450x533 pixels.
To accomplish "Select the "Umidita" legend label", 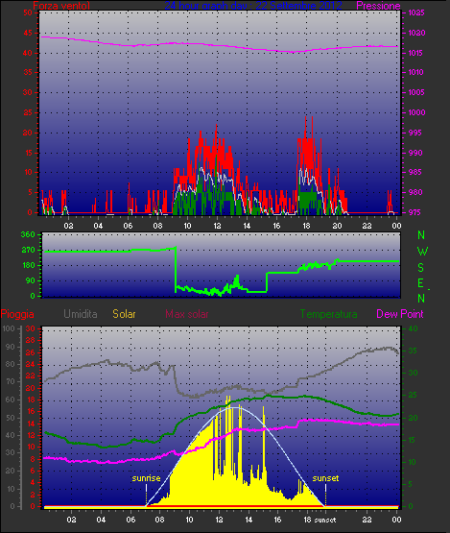I will [81, 314].
